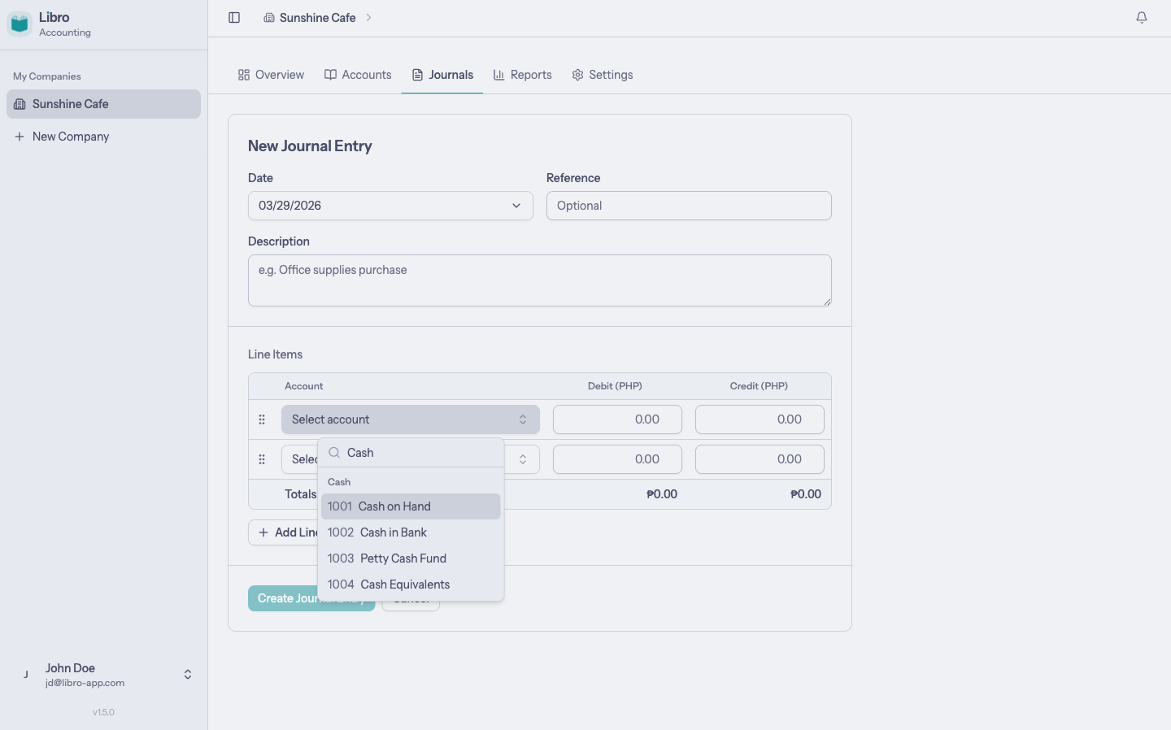
Task: Click the Reports chart icon
Action: pyautogui.click(x=498, y=74)
